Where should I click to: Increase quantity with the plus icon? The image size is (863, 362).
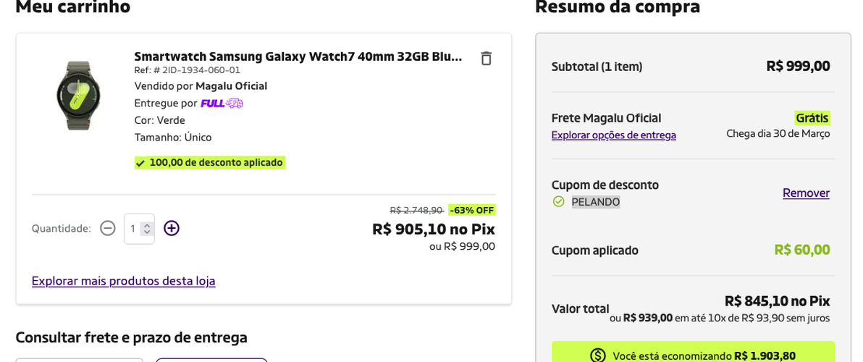[x=172, y=228]
